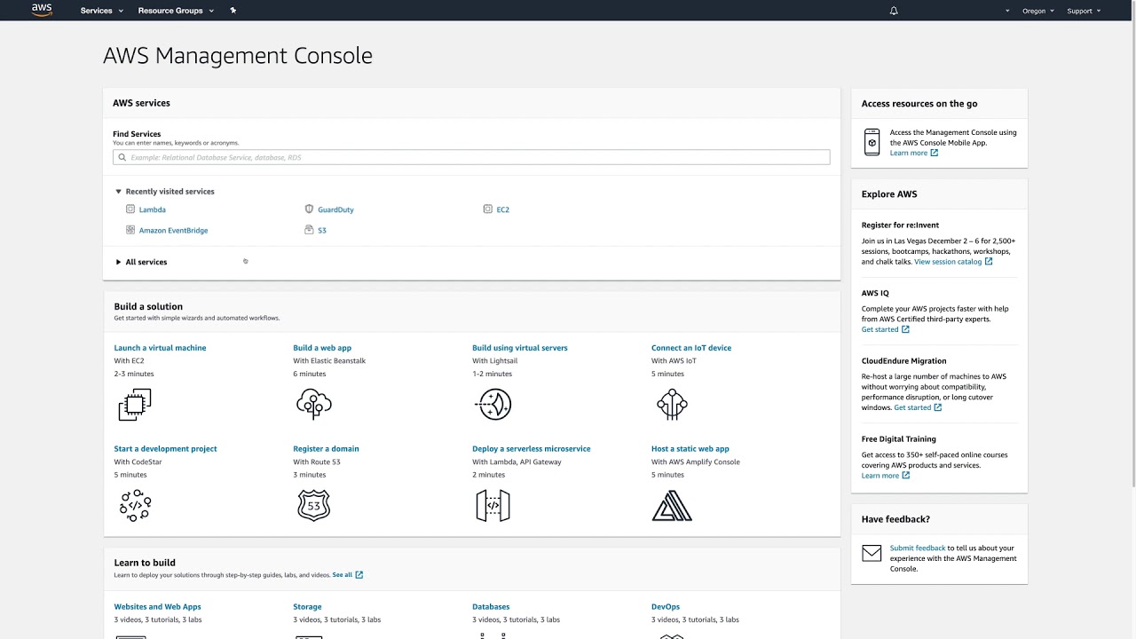Click the Route 53 shield icon
1136x639 pixels.
click(314, 505)
